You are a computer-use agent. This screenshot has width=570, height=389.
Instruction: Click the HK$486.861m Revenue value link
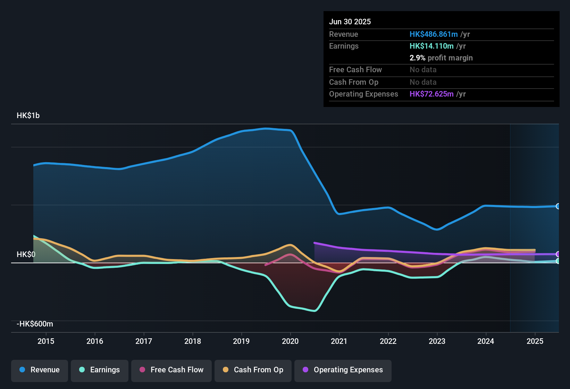point(433,34)
